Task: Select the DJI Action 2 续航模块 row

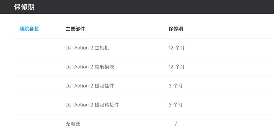Action: [x=144, y=67]
